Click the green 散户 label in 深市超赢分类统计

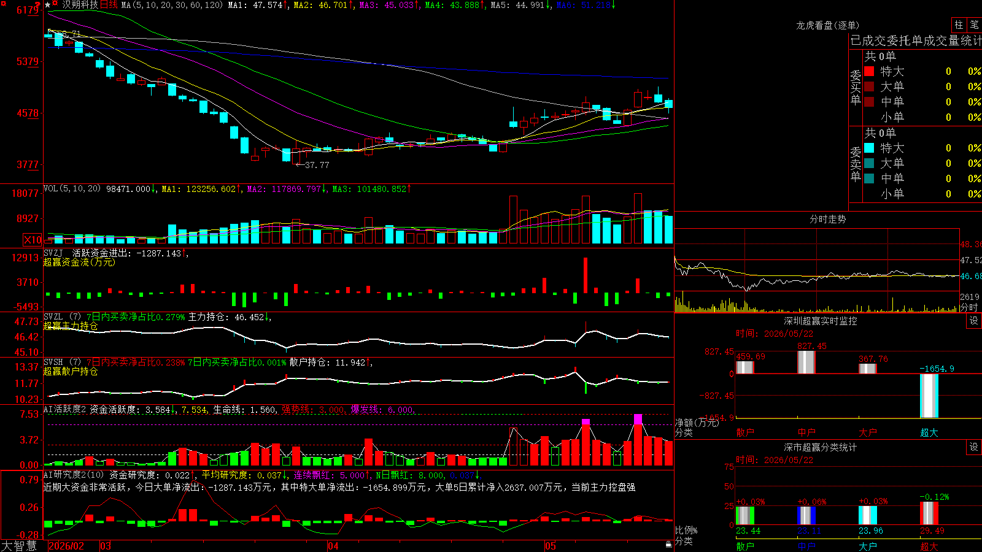coord(745,546)
